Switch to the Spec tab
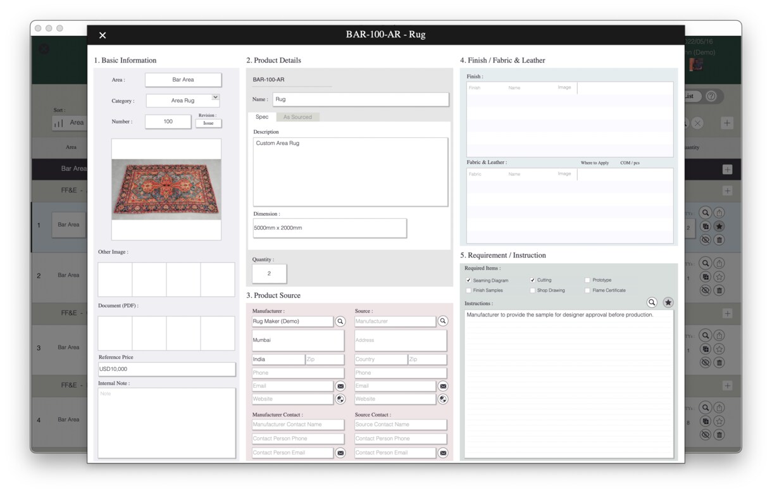 tap(262, 117)
